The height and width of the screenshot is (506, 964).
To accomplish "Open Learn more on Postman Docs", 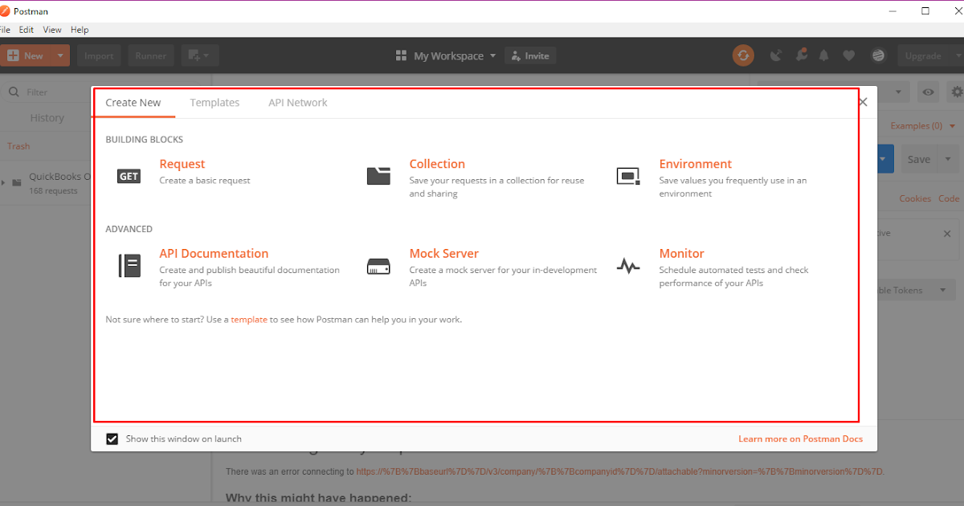I will coord(800,439).
